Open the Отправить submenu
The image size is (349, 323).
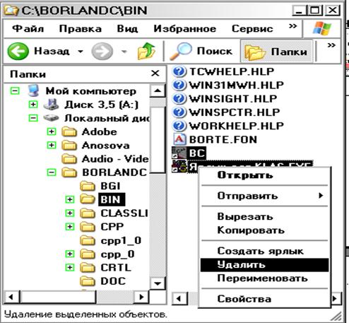click(264, 196)
